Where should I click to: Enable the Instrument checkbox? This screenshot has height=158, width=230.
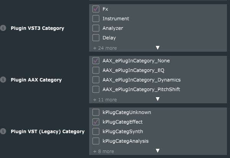(96, 18)
